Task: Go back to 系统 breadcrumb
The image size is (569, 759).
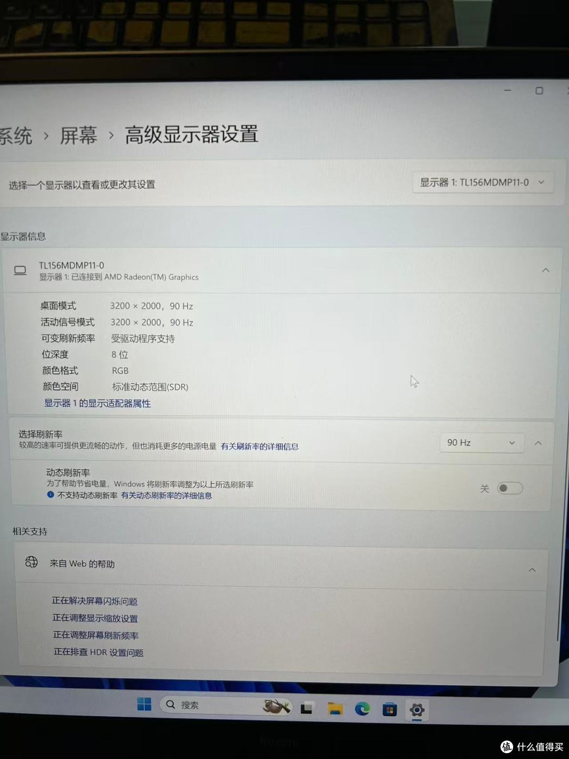Action: click(16, 136)
